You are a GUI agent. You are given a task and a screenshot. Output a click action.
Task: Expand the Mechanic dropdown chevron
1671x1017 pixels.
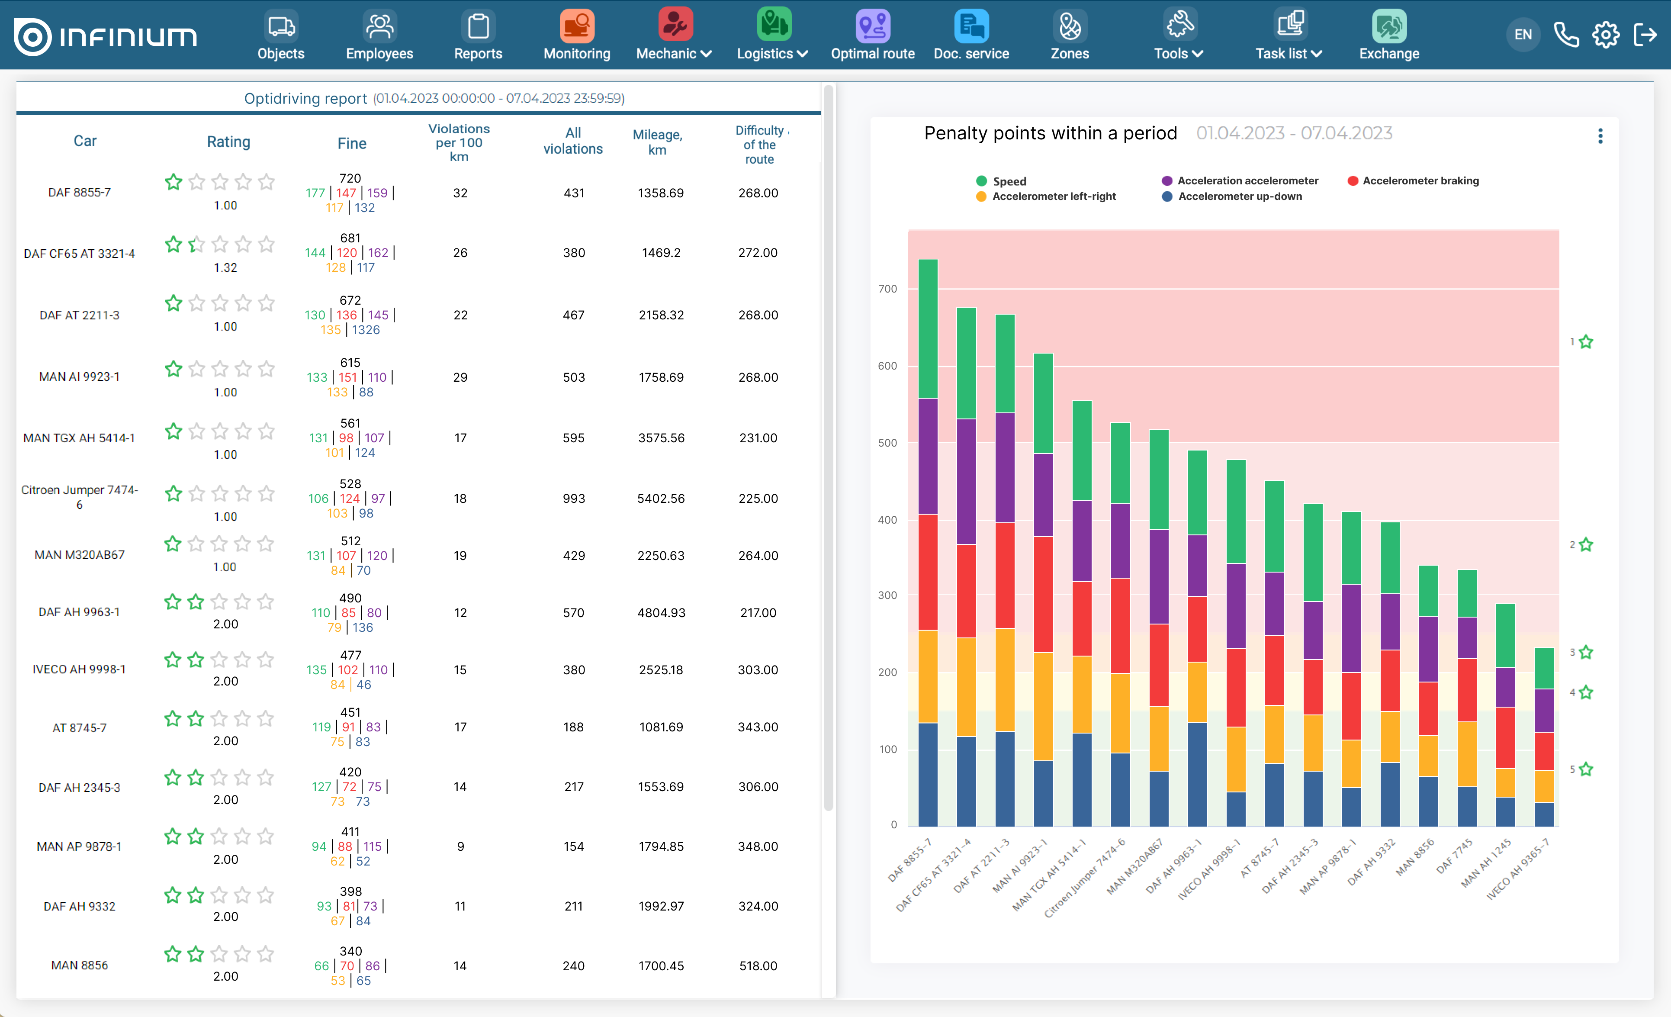pos(706,54)
